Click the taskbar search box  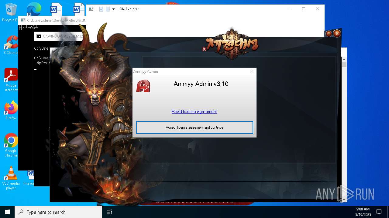pos(58,212)
